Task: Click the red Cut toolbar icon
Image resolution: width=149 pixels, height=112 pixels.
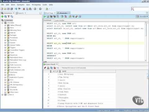Action: pyautogui.click(x=24, y=9)
